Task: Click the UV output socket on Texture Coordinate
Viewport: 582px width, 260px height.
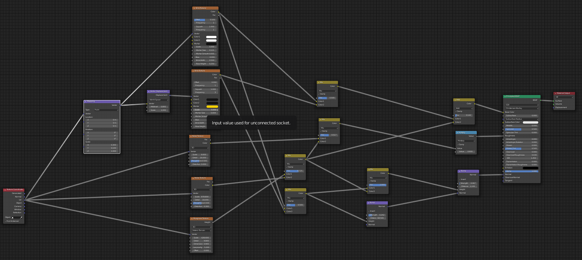Action: (25, 200)
